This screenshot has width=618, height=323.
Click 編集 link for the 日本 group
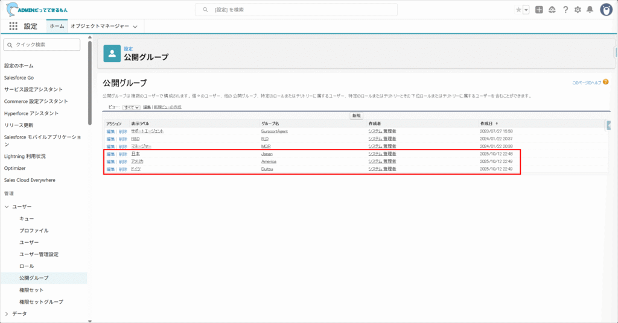110,154
